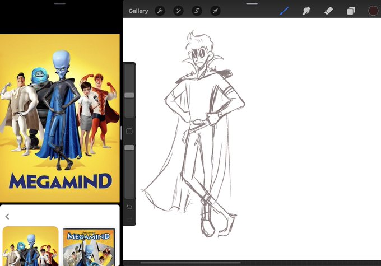
Task: Select the Selection S-shaped tool
Action: coord(197,11)
